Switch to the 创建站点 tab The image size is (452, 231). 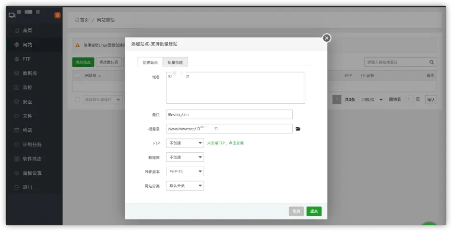(x=150, y=62)
